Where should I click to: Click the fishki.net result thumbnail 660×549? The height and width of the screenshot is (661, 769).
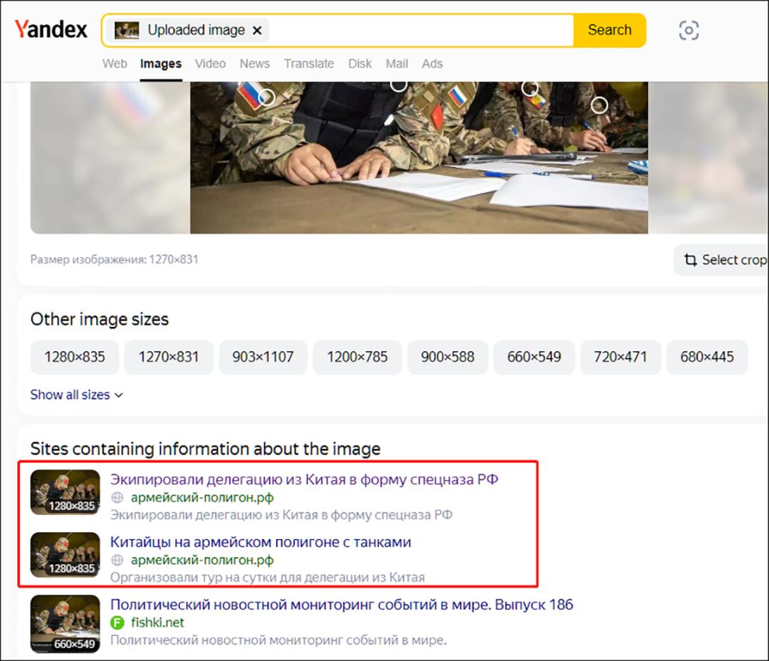coord(65,624)
